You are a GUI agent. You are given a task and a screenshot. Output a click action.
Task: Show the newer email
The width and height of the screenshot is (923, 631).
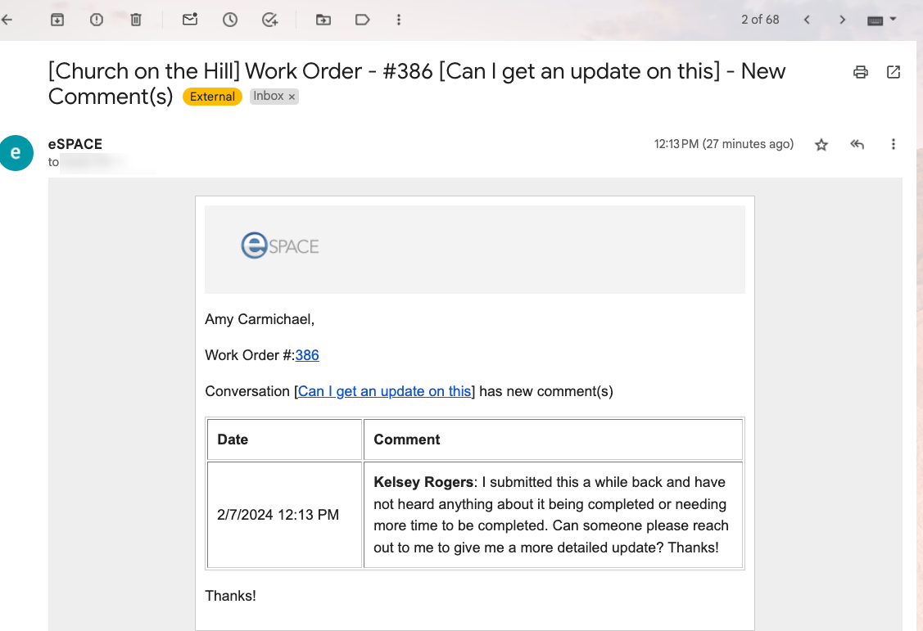[807, 20]
